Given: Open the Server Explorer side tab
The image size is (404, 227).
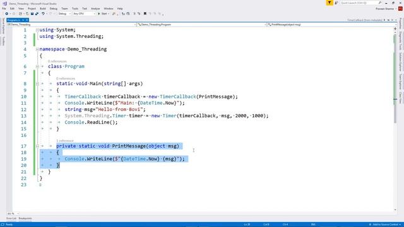Looking at the screenshot, I should [x=3, y=26].
